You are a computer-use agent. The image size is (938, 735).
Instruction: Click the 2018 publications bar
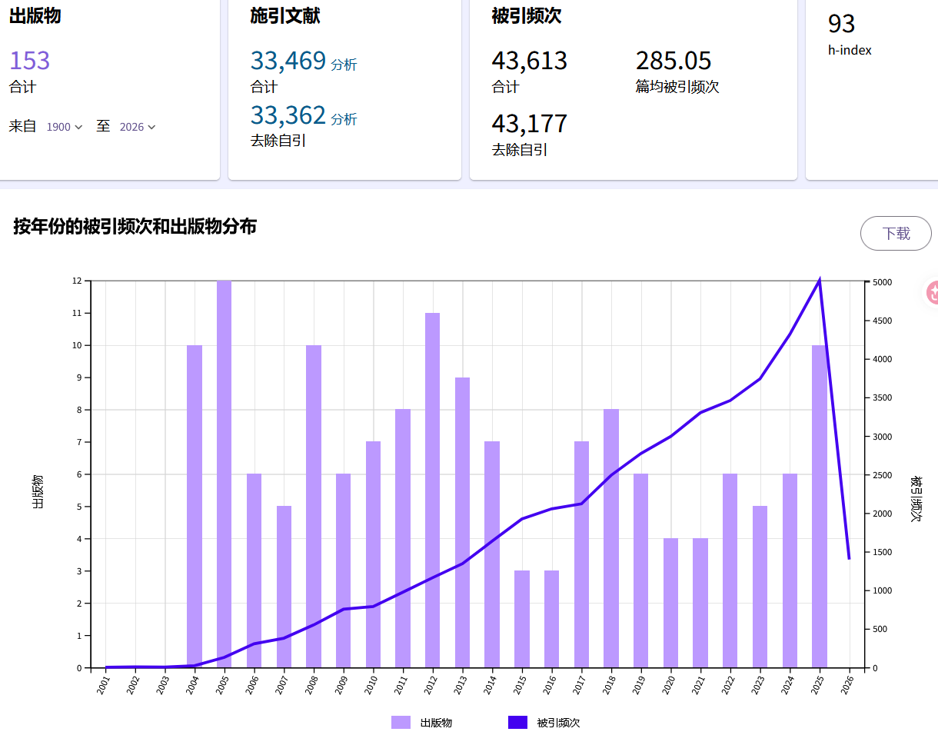pyautogui.click(x=611, y=538)
